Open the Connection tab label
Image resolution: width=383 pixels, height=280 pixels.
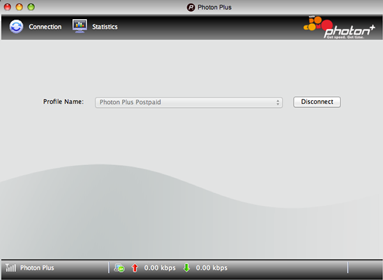pos(45,27)
